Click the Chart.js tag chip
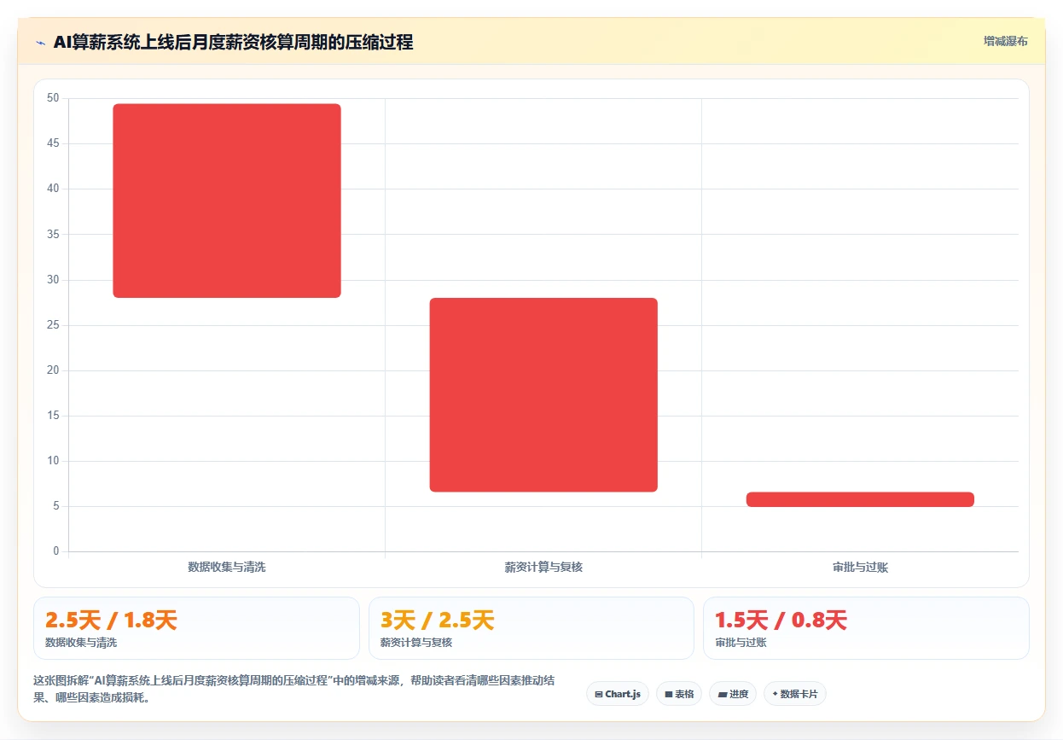Screen dimensions: 1063x740 point(618,694)
